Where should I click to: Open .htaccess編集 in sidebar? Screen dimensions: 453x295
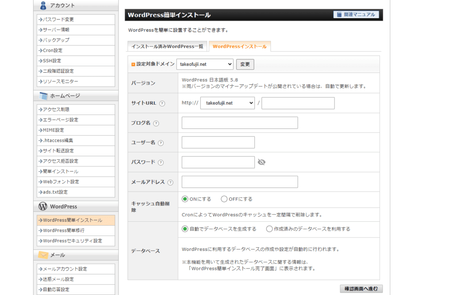tap(76, 140)
